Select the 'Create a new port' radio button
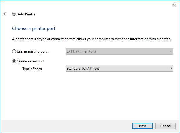The height and width of the screenshot is (133, 180). [14, 61]
